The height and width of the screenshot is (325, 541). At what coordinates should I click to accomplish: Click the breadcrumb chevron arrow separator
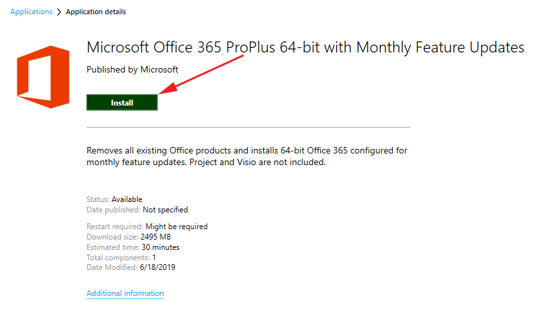pyautogui.click(x=59, y=12)
